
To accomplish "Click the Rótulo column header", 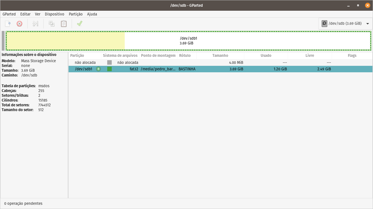I will coord(187,56).
